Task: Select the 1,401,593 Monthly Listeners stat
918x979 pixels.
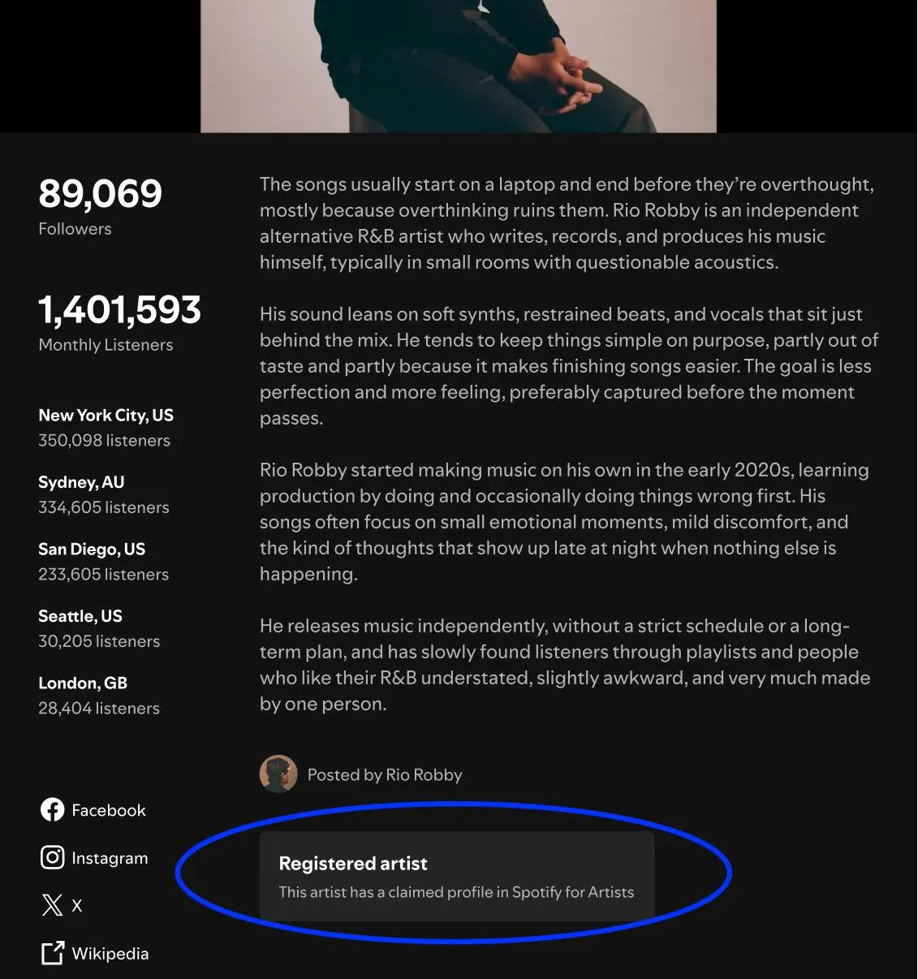Action: tap(119, 320)
